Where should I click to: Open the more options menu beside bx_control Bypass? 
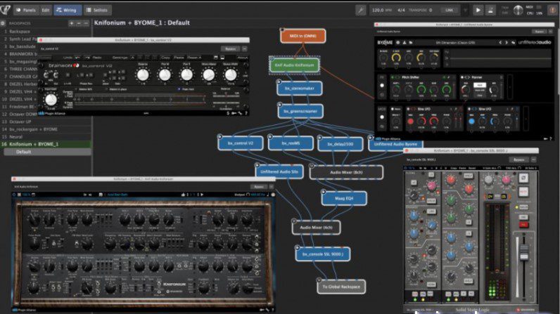pyautogui.click(x=243, y=48)
